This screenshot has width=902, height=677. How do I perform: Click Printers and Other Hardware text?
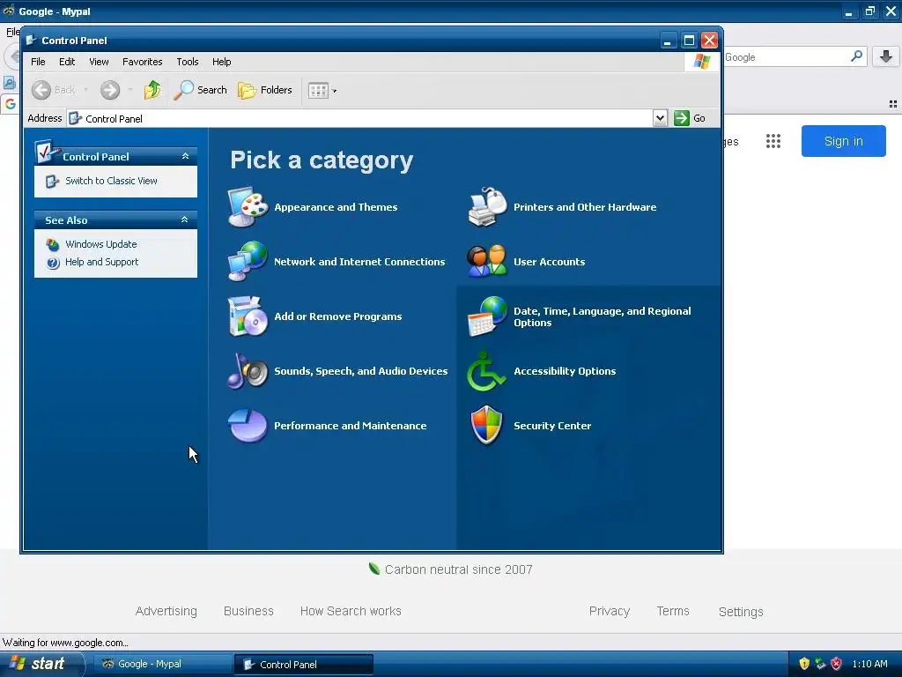585,207
